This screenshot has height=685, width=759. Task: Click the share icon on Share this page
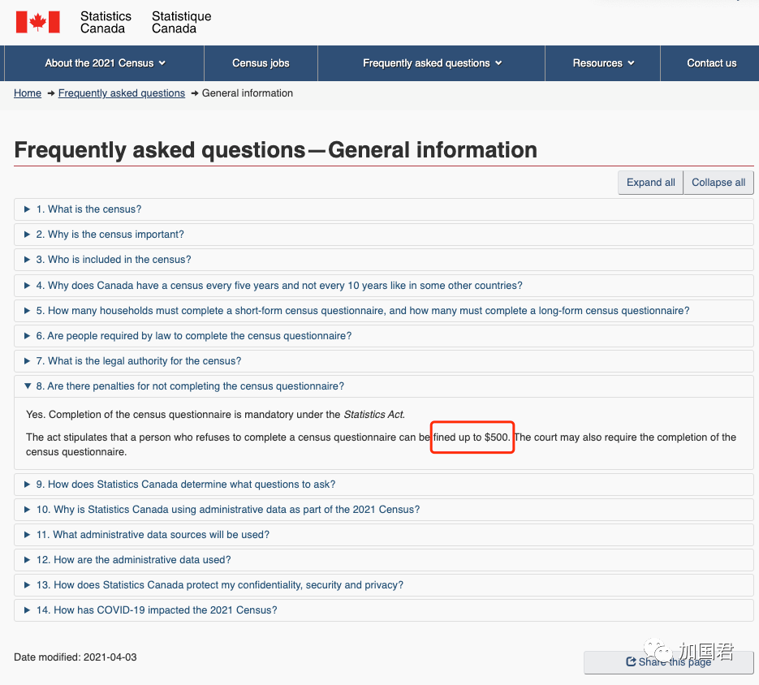click(x=631, y=661)
